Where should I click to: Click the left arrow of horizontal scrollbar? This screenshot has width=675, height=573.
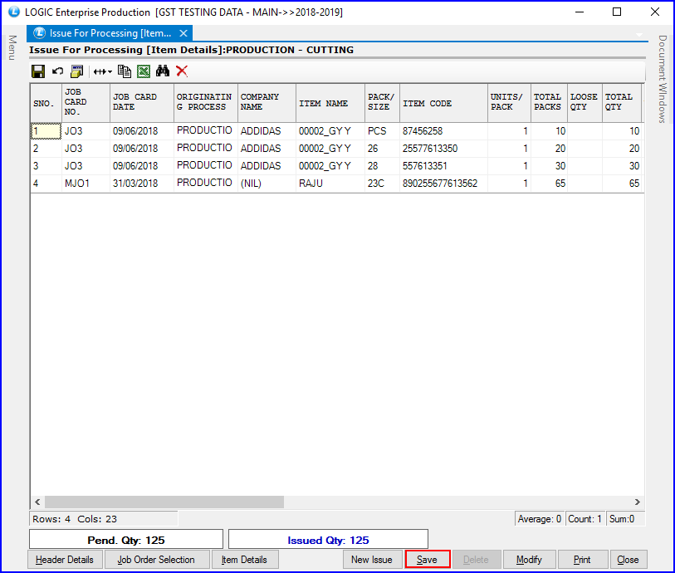[37, 502]
